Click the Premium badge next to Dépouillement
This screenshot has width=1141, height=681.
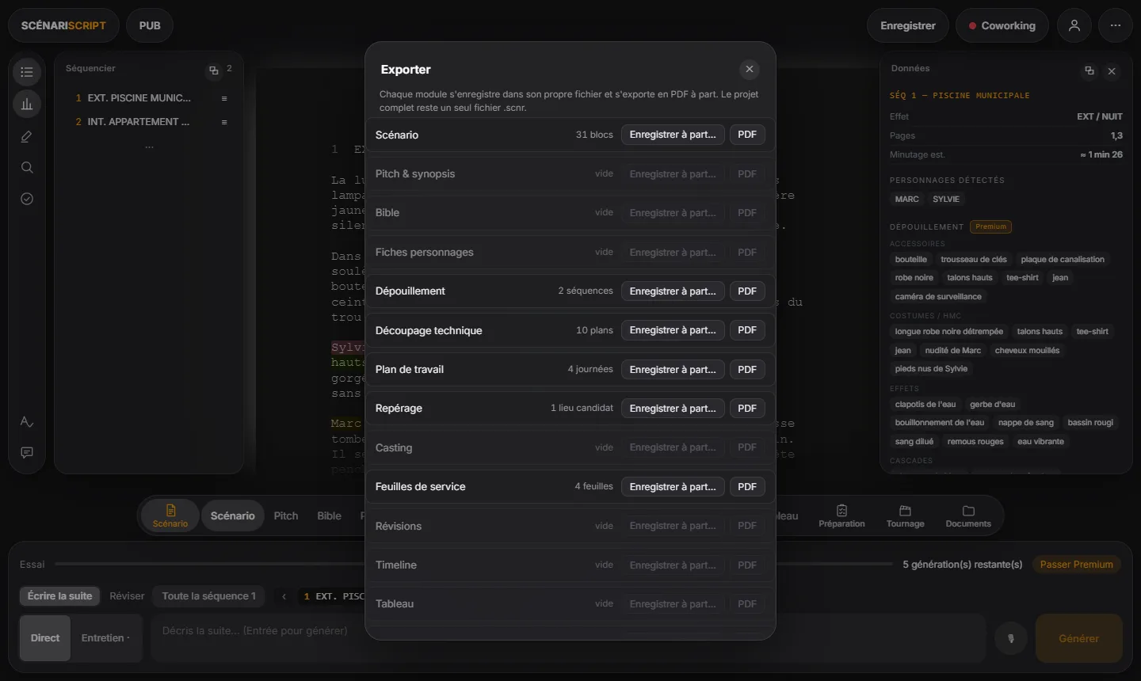tap(990, 226)
